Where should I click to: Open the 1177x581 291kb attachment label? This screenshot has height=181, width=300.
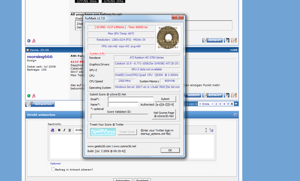(x=87, y=1)
